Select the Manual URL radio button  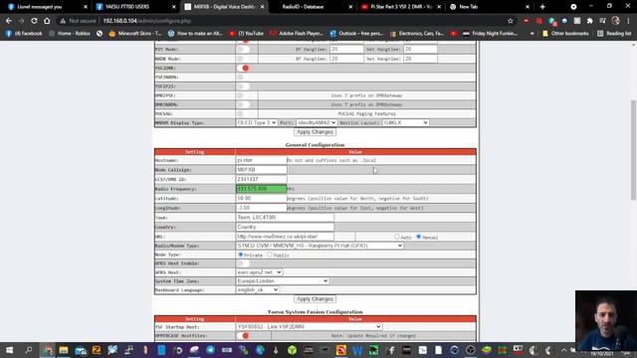click(x=418, y=237)
